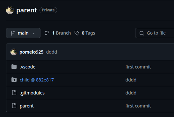This screenshot has width=174, height=117.
Task: Focus the Go to file search field
Action: pyautogui.click(x=155, y=33)
